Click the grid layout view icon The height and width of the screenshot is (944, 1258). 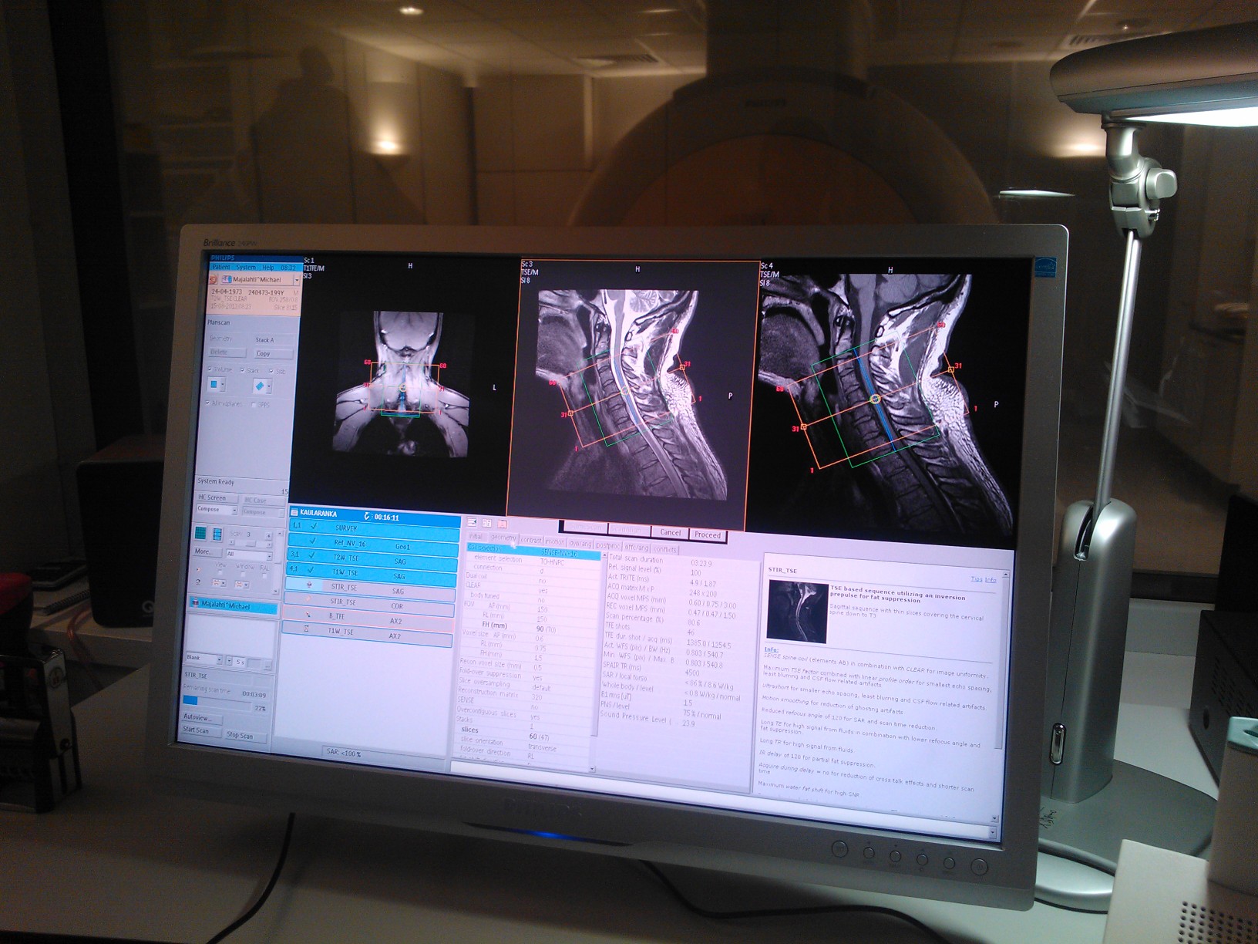pyautogui.click(x=200, y=533)
